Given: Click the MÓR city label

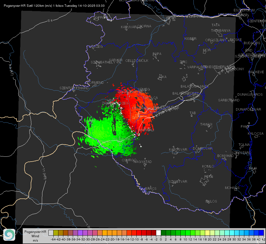Looking at the screenshot, I should click(207, 50).
